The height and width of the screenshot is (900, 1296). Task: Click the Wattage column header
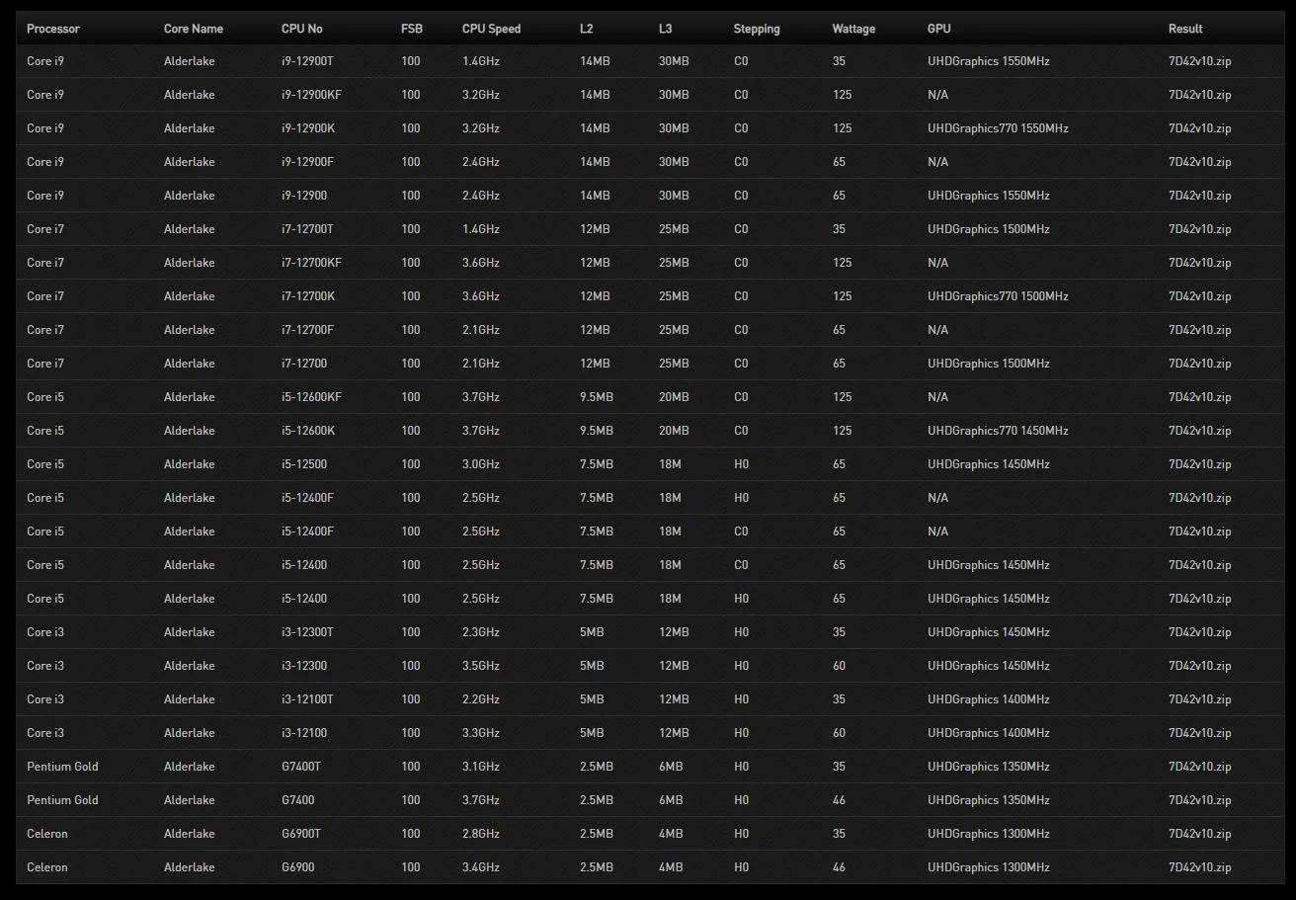pyautogui.click(x=853, y=29)
